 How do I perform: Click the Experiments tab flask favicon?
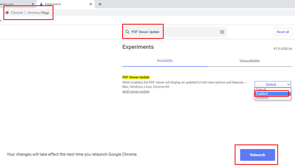[x=41, y=4]
